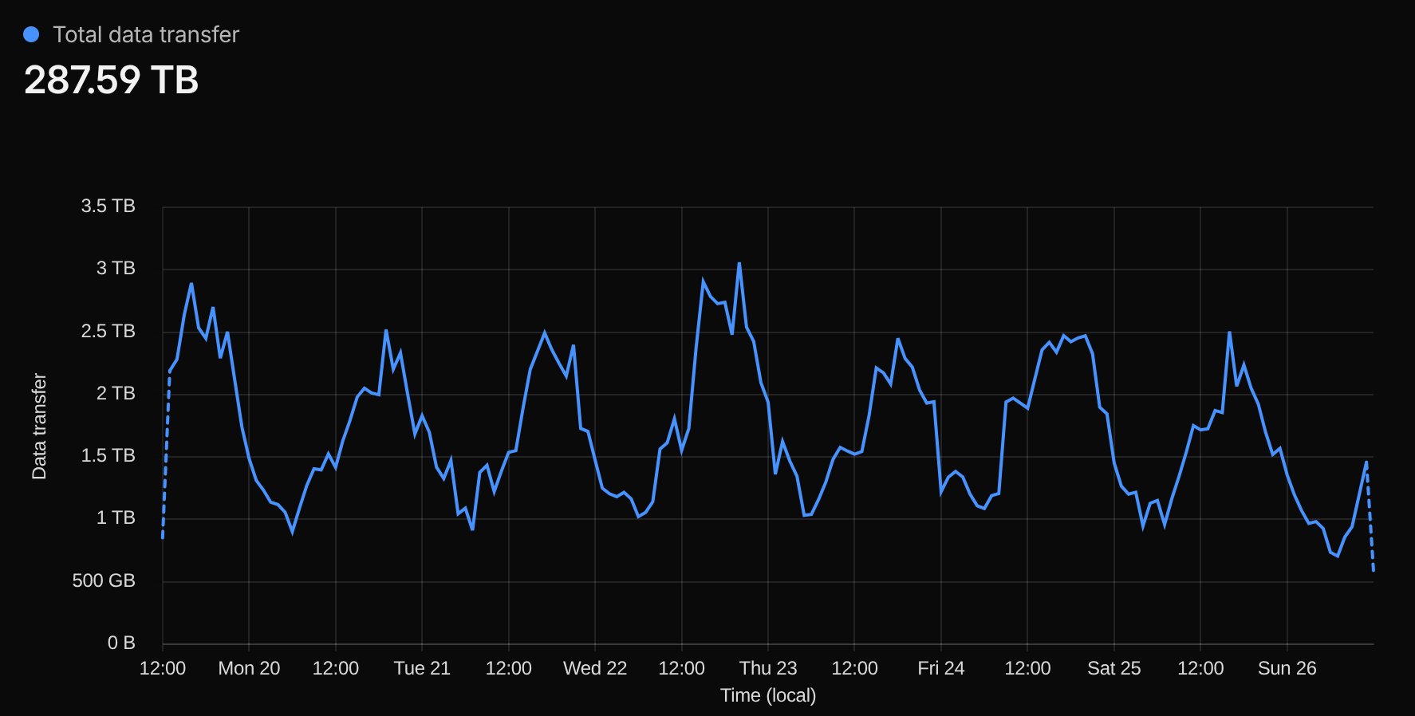Click the 'Wed 22' x-axis label
The width and height of the screenshot is (1415, 716).
click(x=595, y=668)
